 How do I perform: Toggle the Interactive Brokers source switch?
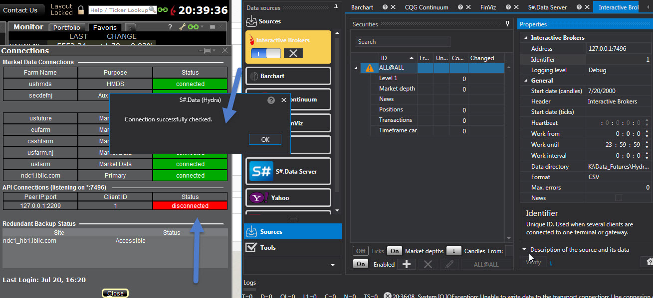click(266, 53)
